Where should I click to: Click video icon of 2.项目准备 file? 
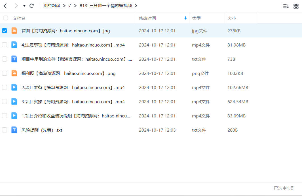pyautogui.click(x=14, y=87)
